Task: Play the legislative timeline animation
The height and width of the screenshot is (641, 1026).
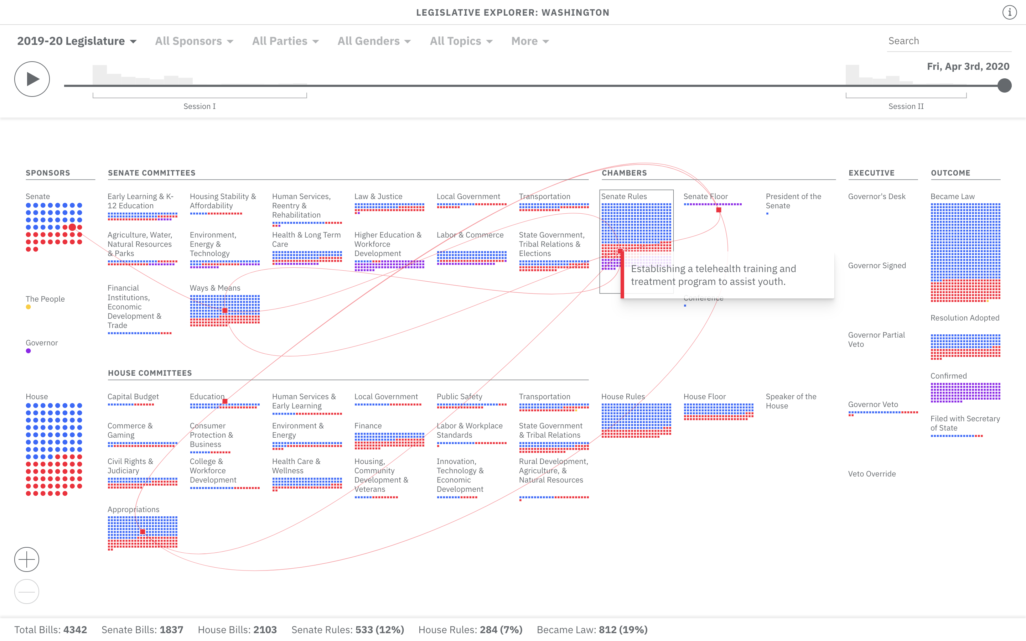Action: (32, 79)
